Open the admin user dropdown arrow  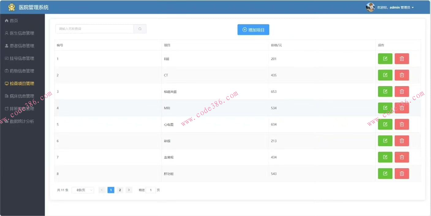click(413, 7)
